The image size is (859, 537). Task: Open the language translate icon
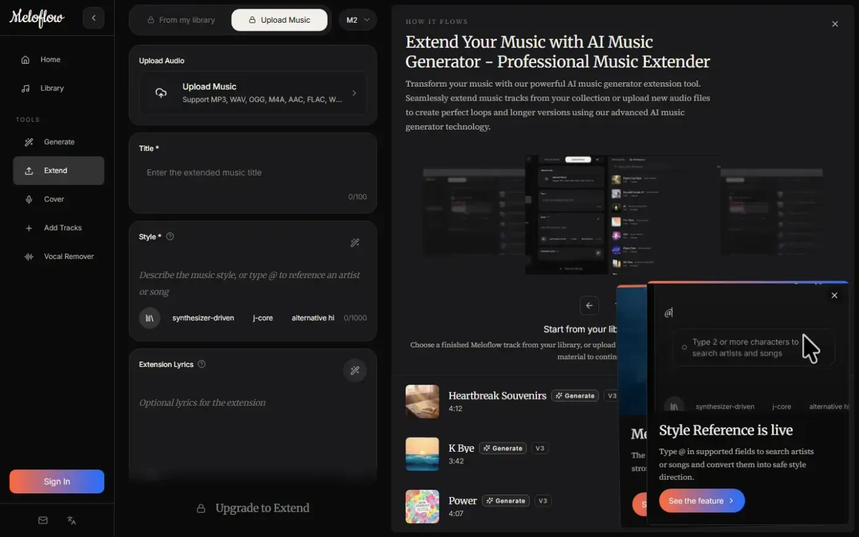[71, 520]
